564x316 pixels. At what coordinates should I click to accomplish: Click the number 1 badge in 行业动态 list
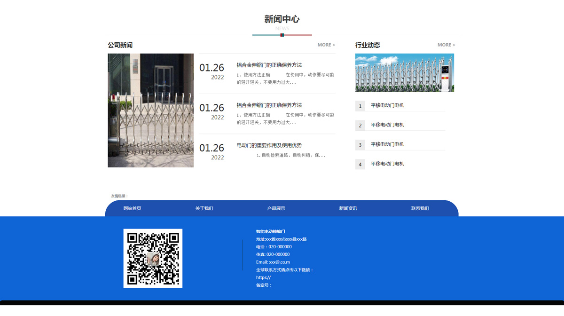[360, 106]
